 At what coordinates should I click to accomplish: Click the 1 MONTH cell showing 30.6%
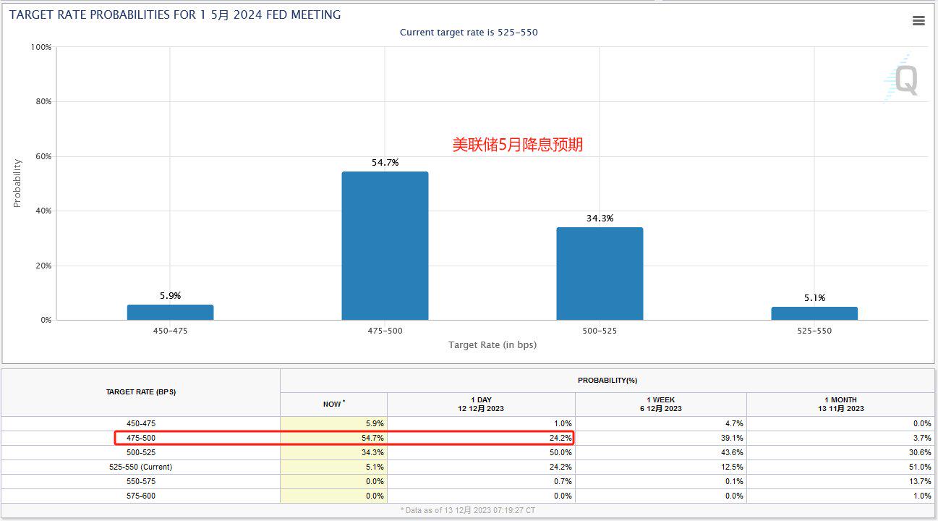(x=840, y=452)
